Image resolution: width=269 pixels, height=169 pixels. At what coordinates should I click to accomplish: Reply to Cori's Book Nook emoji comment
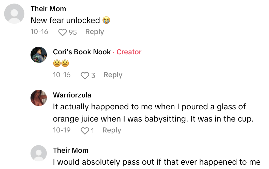coord(113,75)
